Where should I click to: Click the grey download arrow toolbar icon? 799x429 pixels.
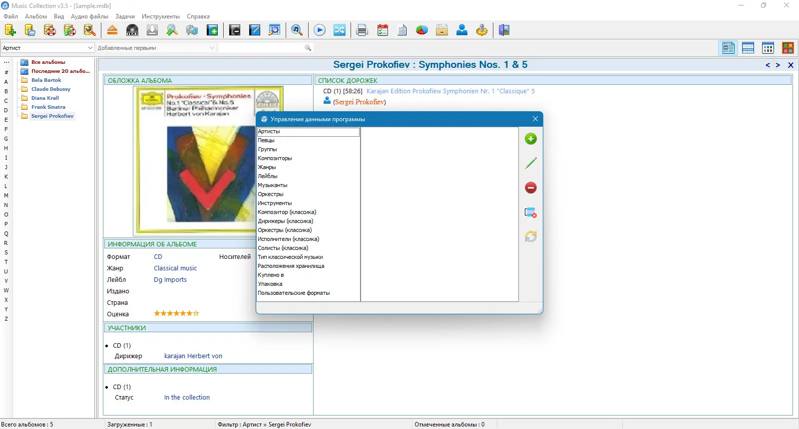click(152, 30)
